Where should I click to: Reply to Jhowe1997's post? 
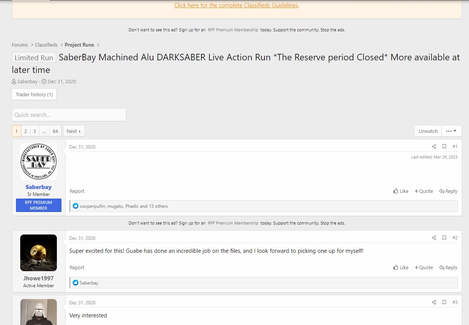[448, 268]
